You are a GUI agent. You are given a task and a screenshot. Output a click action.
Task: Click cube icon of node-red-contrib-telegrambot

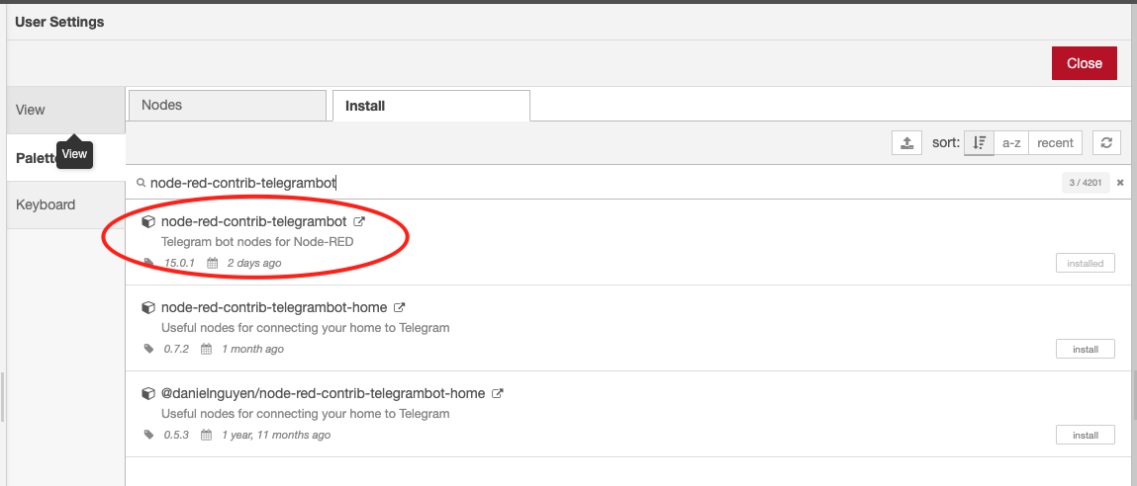coord(148,221)
